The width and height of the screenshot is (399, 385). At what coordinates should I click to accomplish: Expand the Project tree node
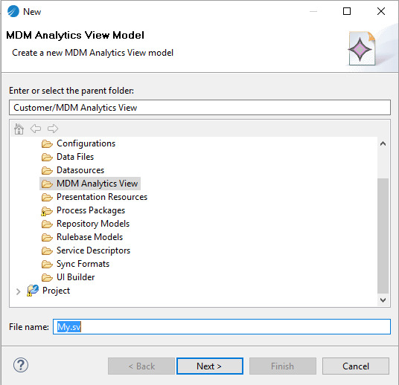coord(18,291)
